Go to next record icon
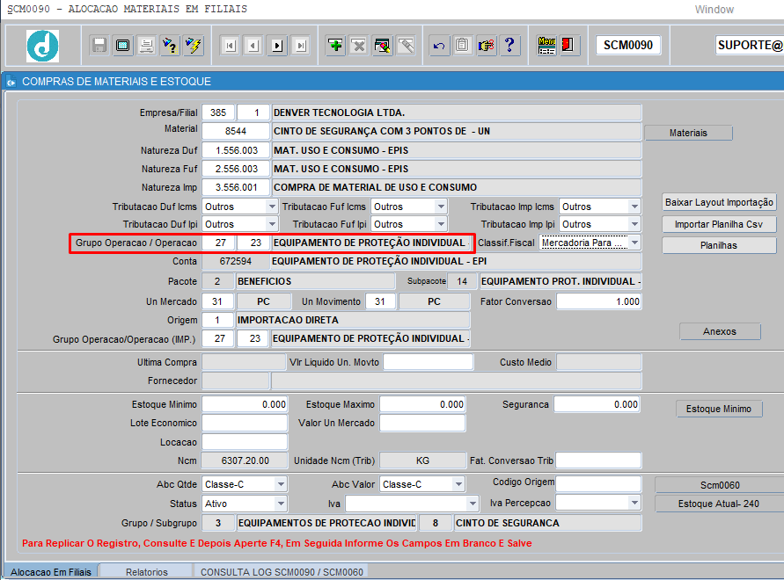Screen dimensions: 784x580 click(x=277, y=46)
